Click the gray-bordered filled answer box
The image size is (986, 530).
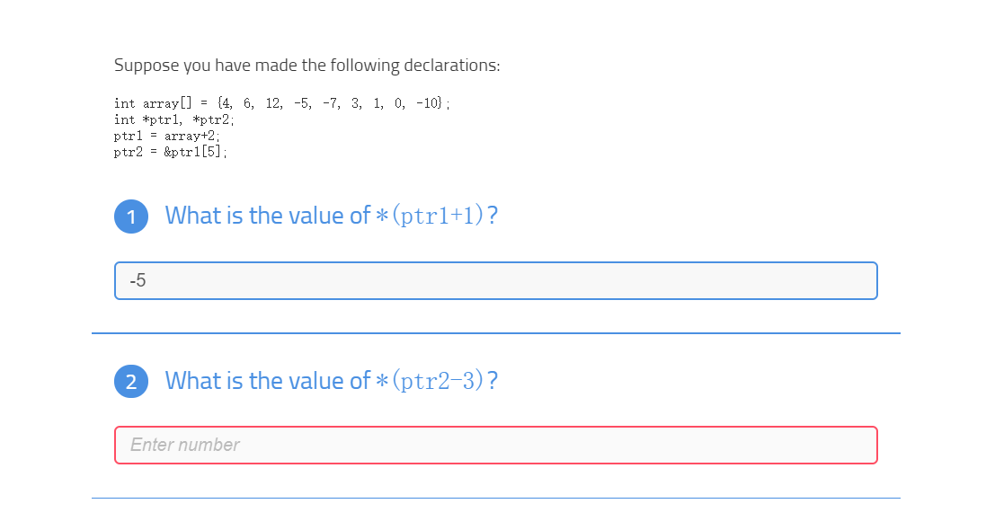click(x=495, y=280)
